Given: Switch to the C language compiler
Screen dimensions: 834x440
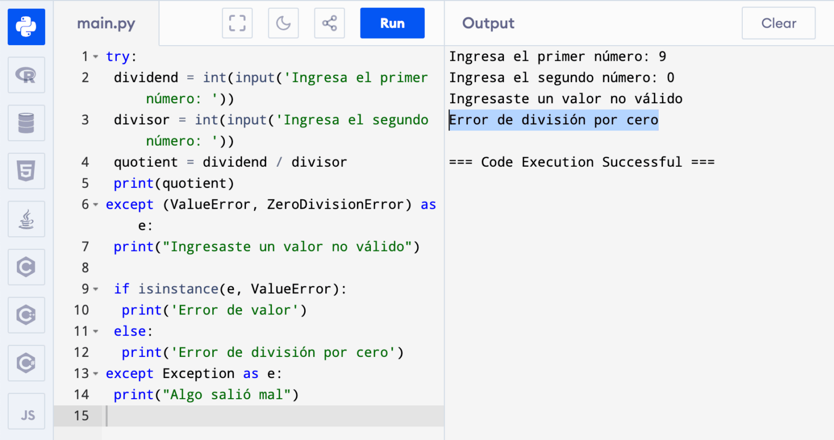Looking at the screenshot, I should click(26, 267).
